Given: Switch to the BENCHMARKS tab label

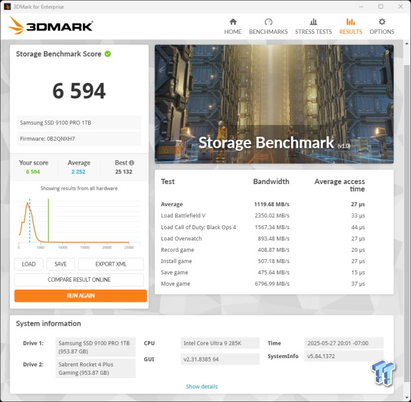Looking at the screenshot, I should [x=268, y=32].
